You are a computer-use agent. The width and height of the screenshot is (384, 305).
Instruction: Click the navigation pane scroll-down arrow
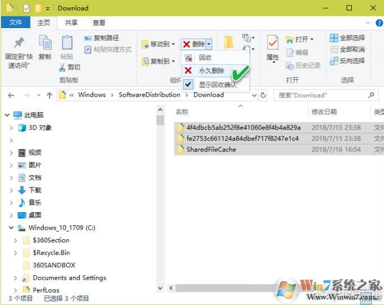click(160, 288)
